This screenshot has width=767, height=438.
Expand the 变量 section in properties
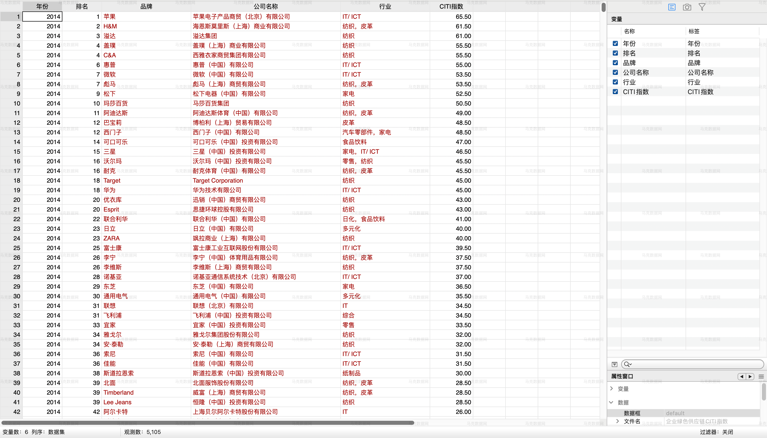pos(612,389)
